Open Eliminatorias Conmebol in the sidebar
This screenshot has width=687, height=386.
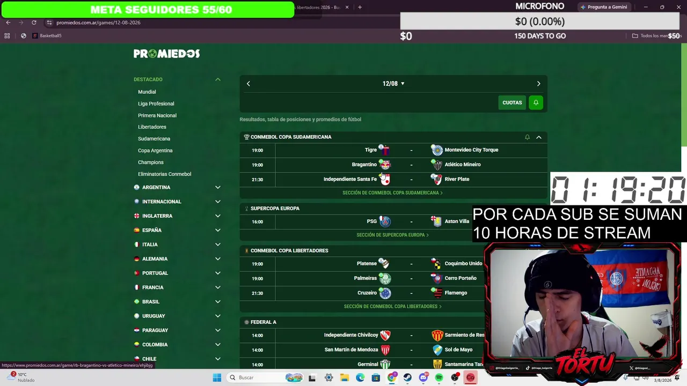point(164,174)
